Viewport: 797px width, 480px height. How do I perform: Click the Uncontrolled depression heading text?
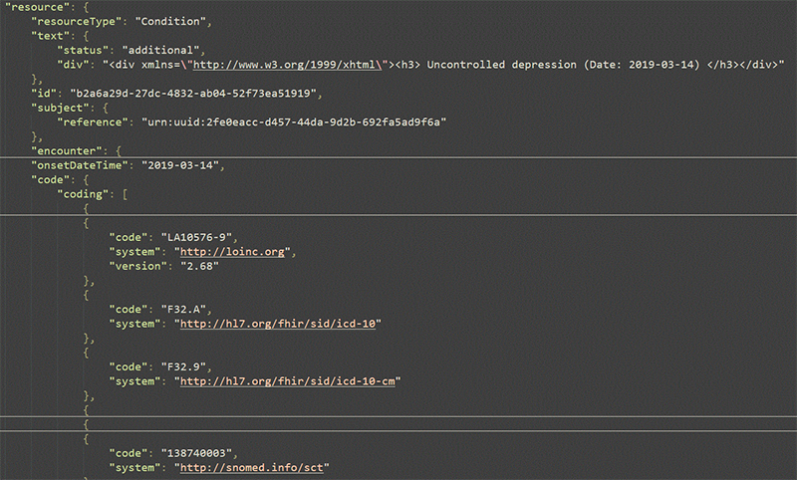502,65
